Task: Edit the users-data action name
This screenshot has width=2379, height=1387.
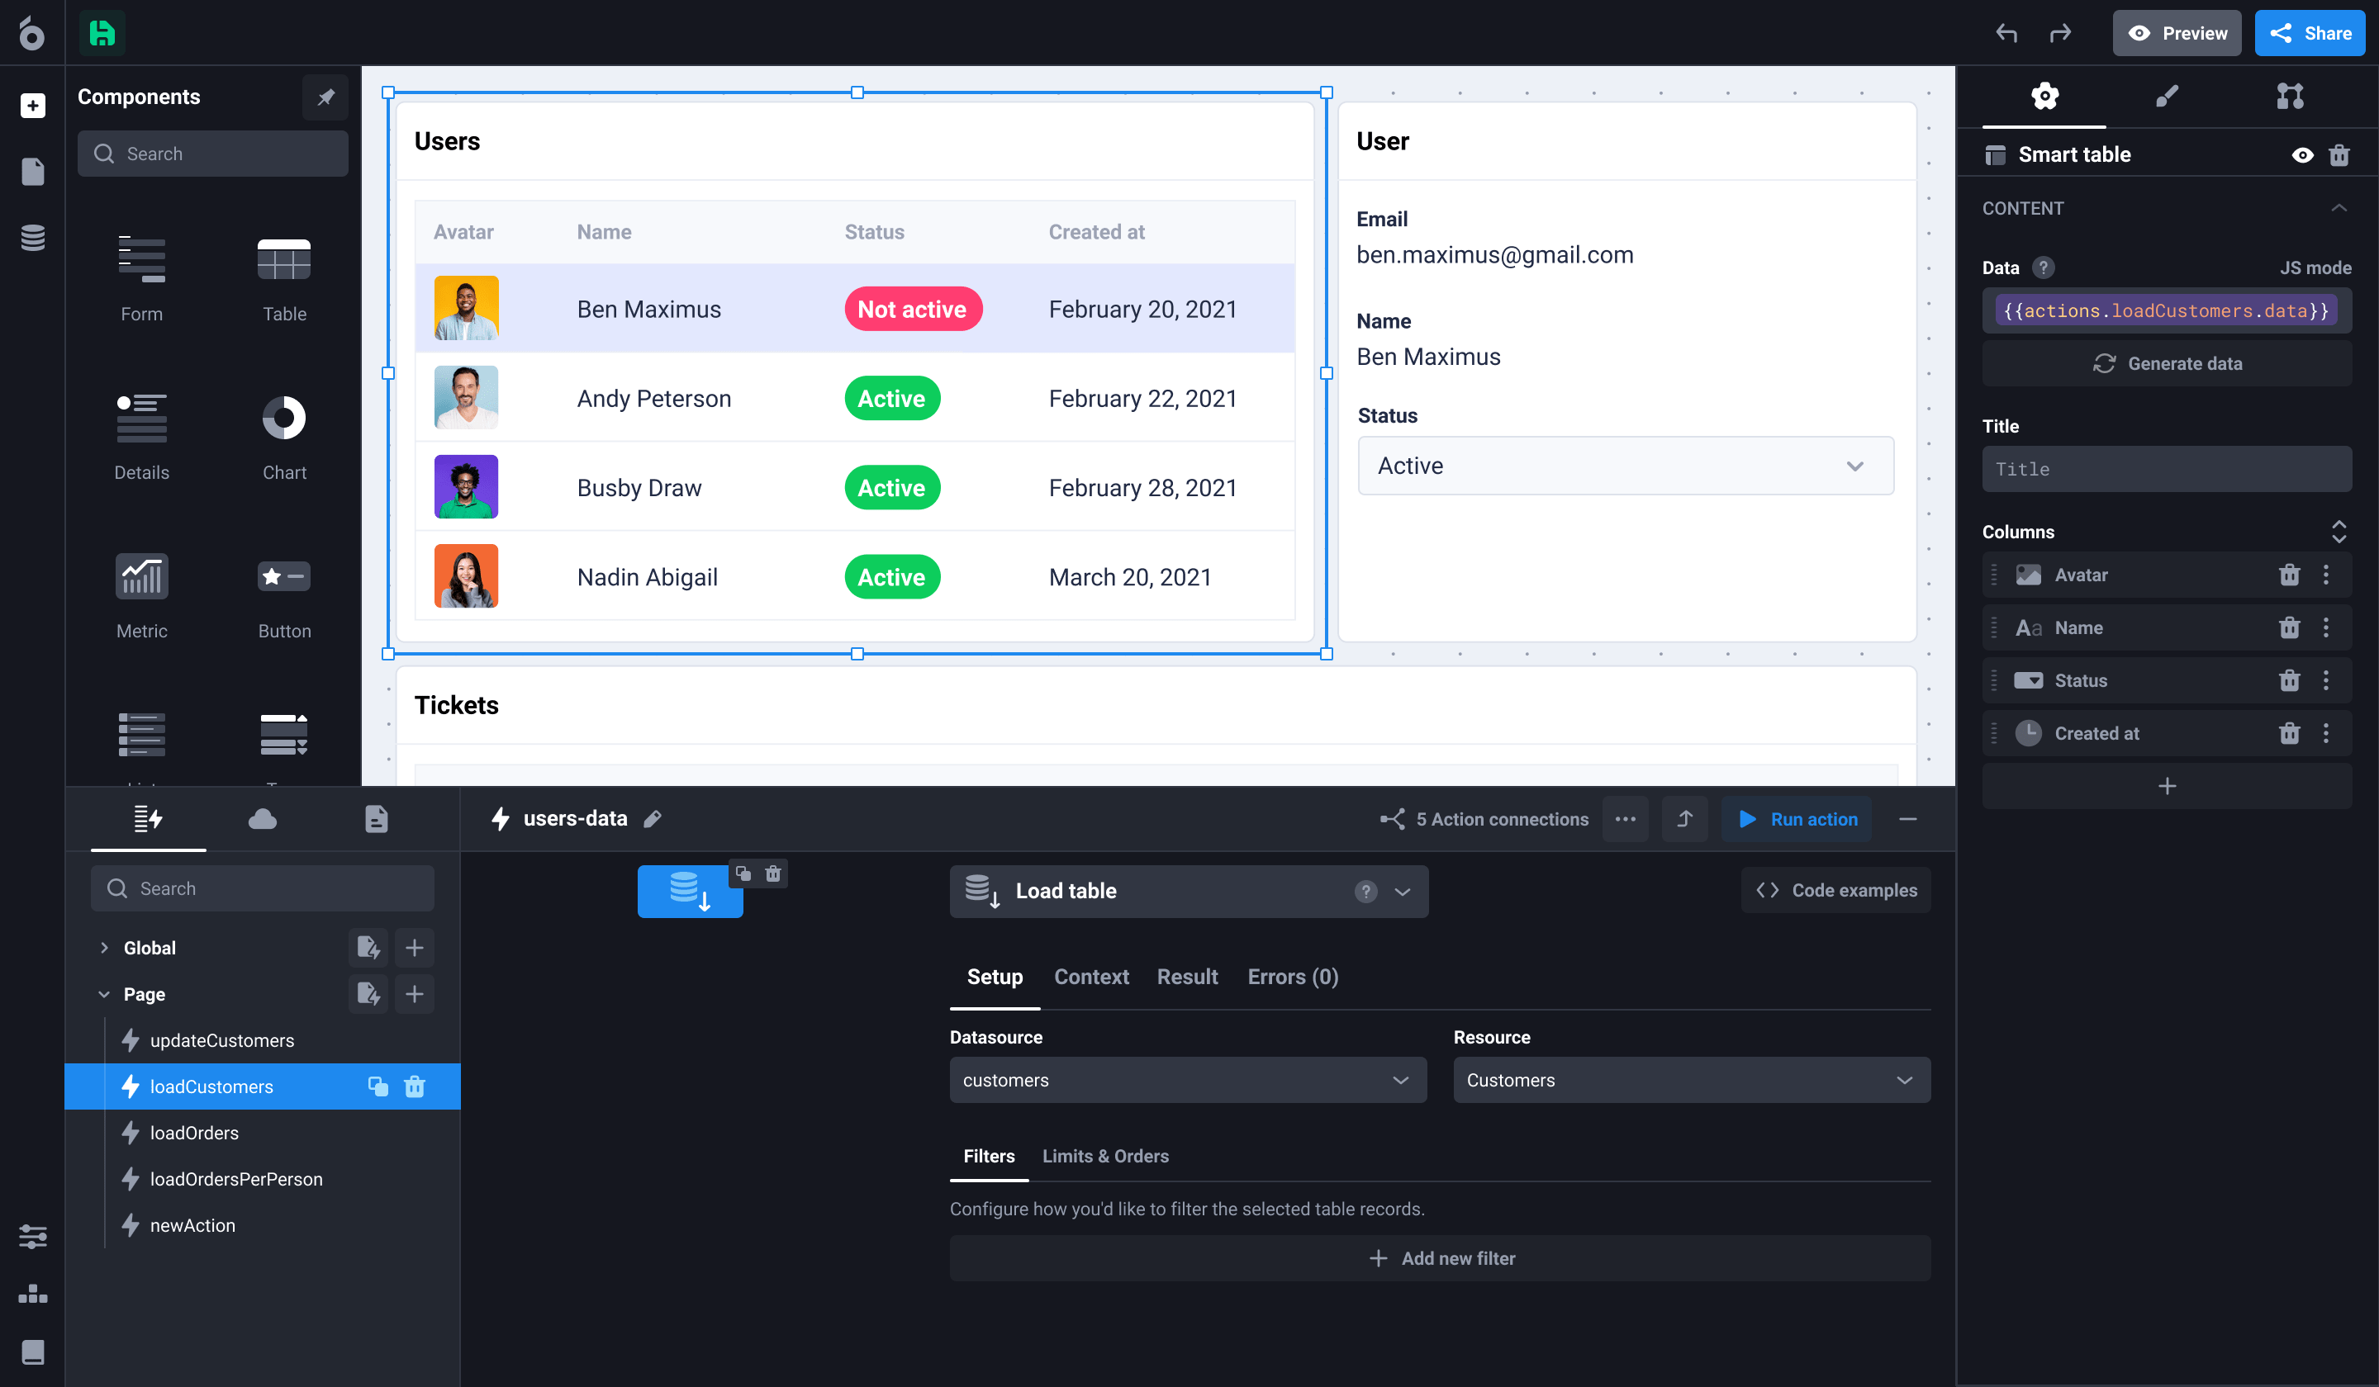Action: (653, 819)
